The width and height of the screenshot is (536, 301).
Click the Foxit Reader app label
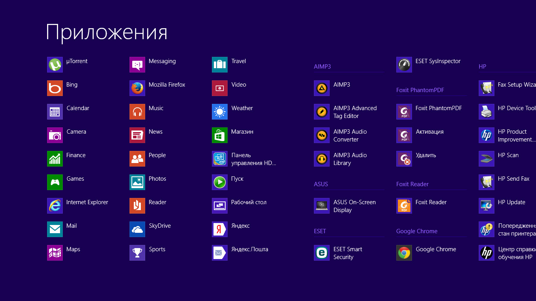[431, 202]
